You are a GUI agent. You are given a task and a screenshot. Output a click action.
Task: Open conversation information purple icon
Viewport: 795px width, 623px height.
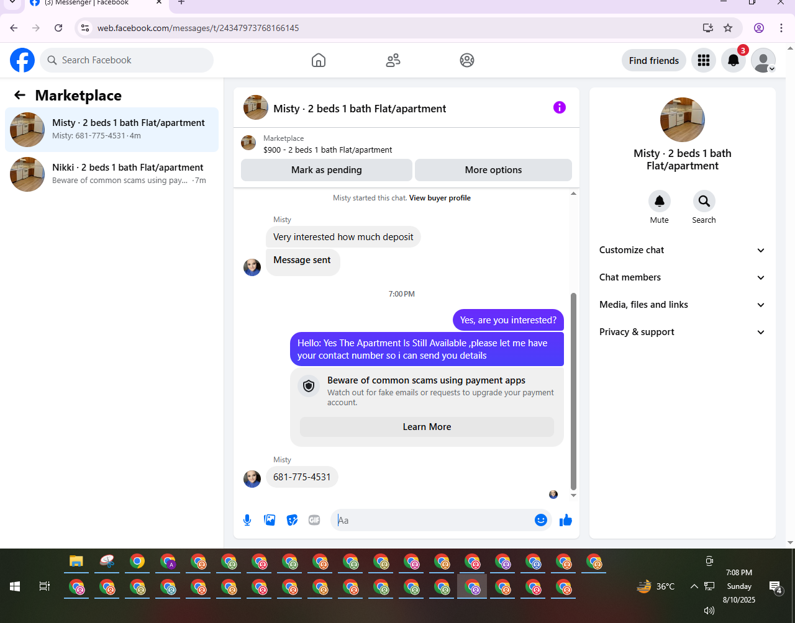(x=560, y=107)
